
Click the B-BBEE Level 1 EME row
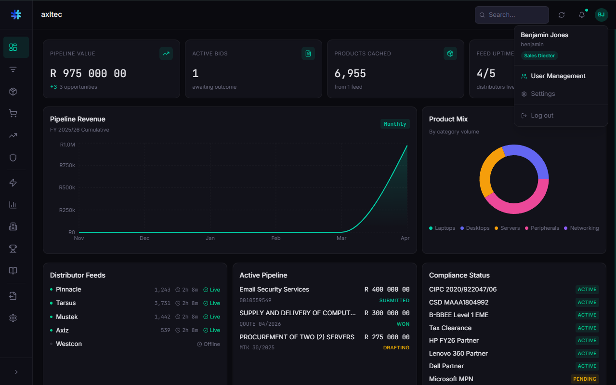pos(514,315)
